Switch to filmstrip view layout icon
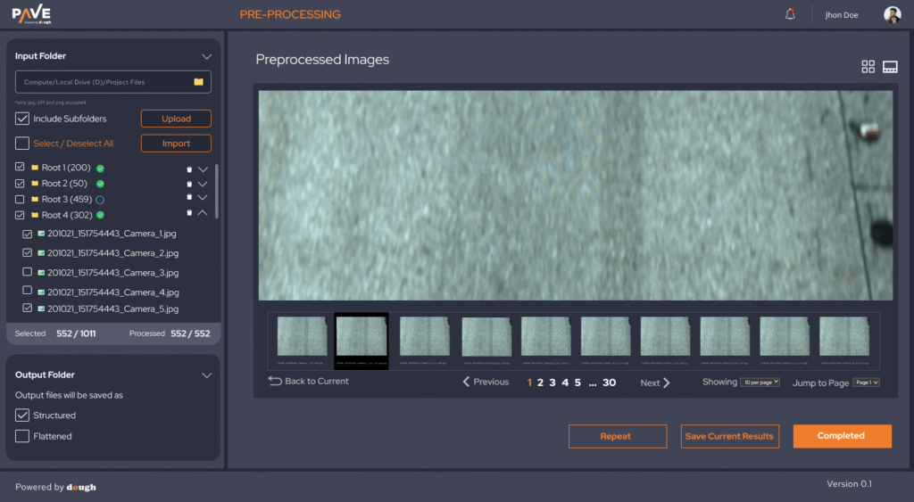This screenshot has height=502, width=914. tap(889, 67)
